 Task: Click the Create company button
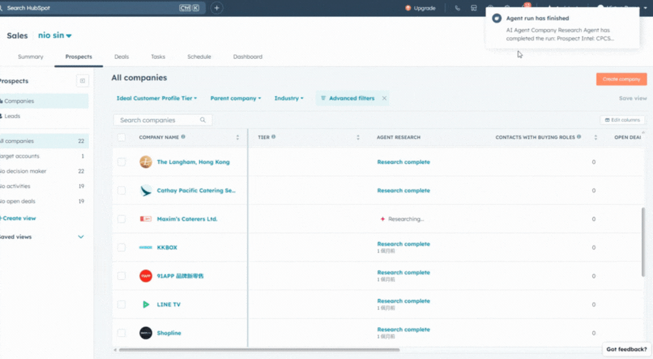pyautogui.click(x=620, y=79)
